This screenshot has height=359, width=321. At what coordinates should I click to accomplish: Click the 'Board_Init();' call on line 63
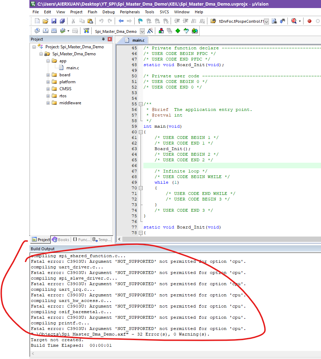coord(172,149)
